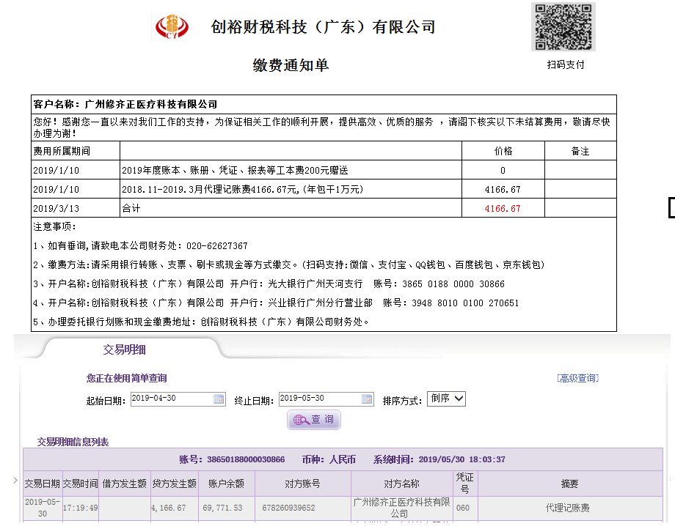The width and height of the screenshot is (675, 526).
Task: Click the small arrow at left edge
Action: coord(15,480)
